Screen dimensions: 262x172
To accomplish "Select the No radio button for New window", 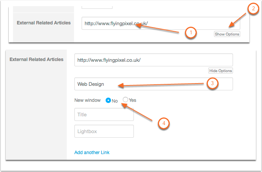I will (108, 100).
